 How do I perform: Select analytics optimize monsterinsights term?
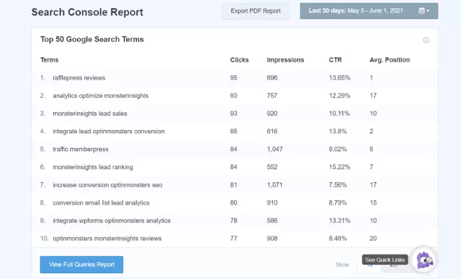(100, 96)
